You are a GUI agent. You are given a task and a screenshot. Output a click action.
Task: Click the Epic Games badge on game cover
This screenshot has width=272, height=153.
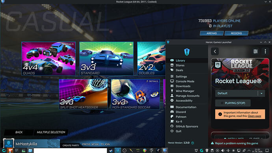(218, 65)
